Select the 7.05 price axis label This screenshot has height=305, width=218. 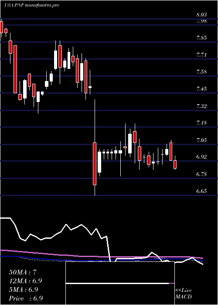pyautogui.click(x=201, y=140)
